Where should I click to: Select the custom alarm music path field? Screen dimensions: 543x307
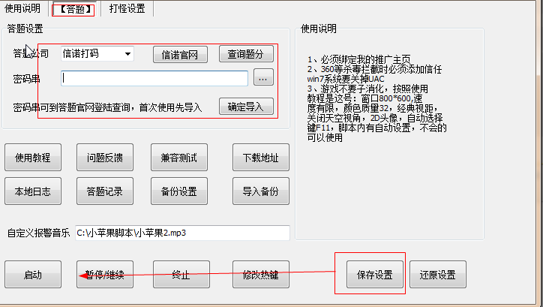182,233
